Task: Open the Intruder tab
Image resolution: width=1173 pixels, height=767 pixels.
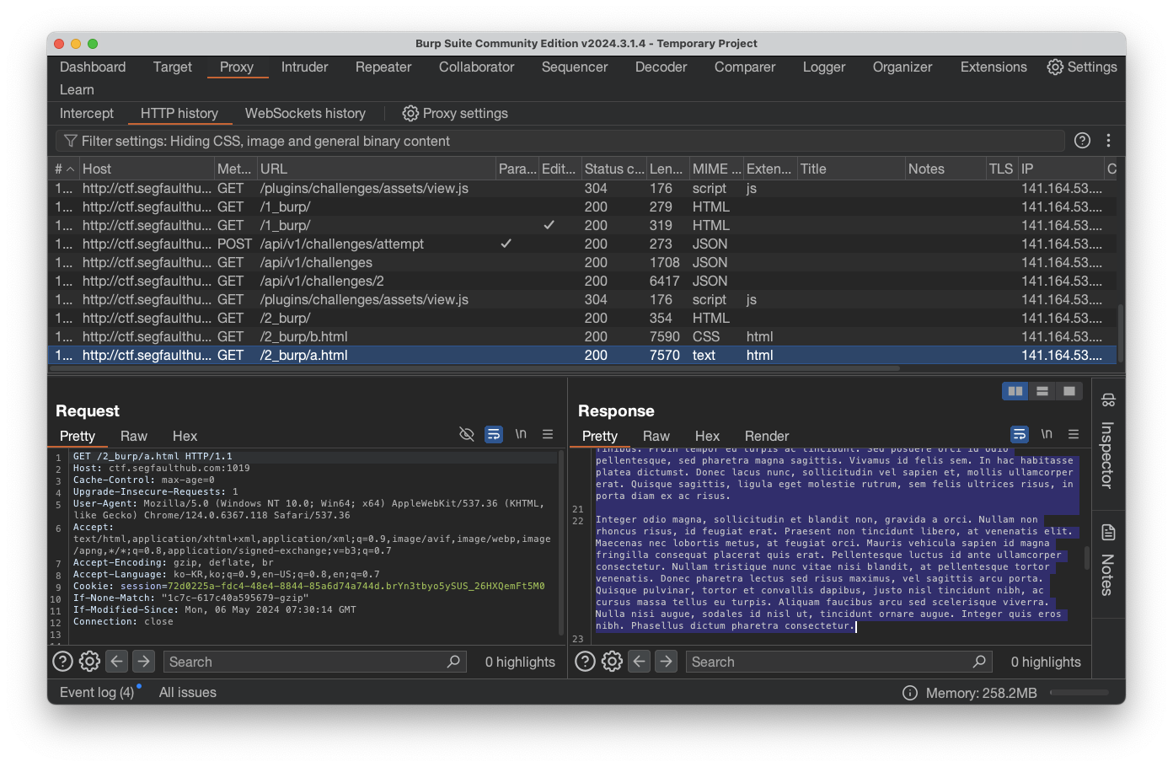Action: point(304,67)
